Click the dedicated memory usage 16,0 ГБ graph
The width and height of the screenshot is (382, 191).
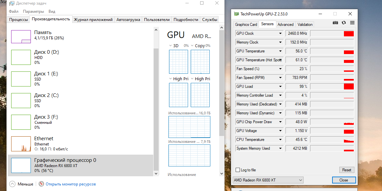(x=189, y=127)
